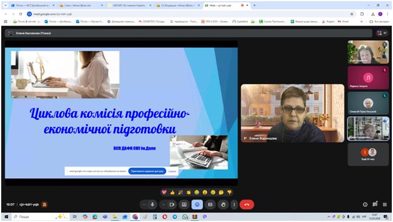Viewport: 393px width, 222px height.
Task: Send the thinking face reaction
Action: (221, 192)
